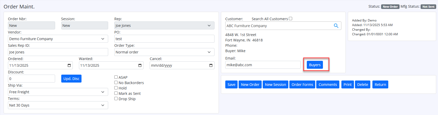Viewport: 438px width, 115px height.
Task: Click the customer search magnifier icon
Action: [x=336, y=26]
